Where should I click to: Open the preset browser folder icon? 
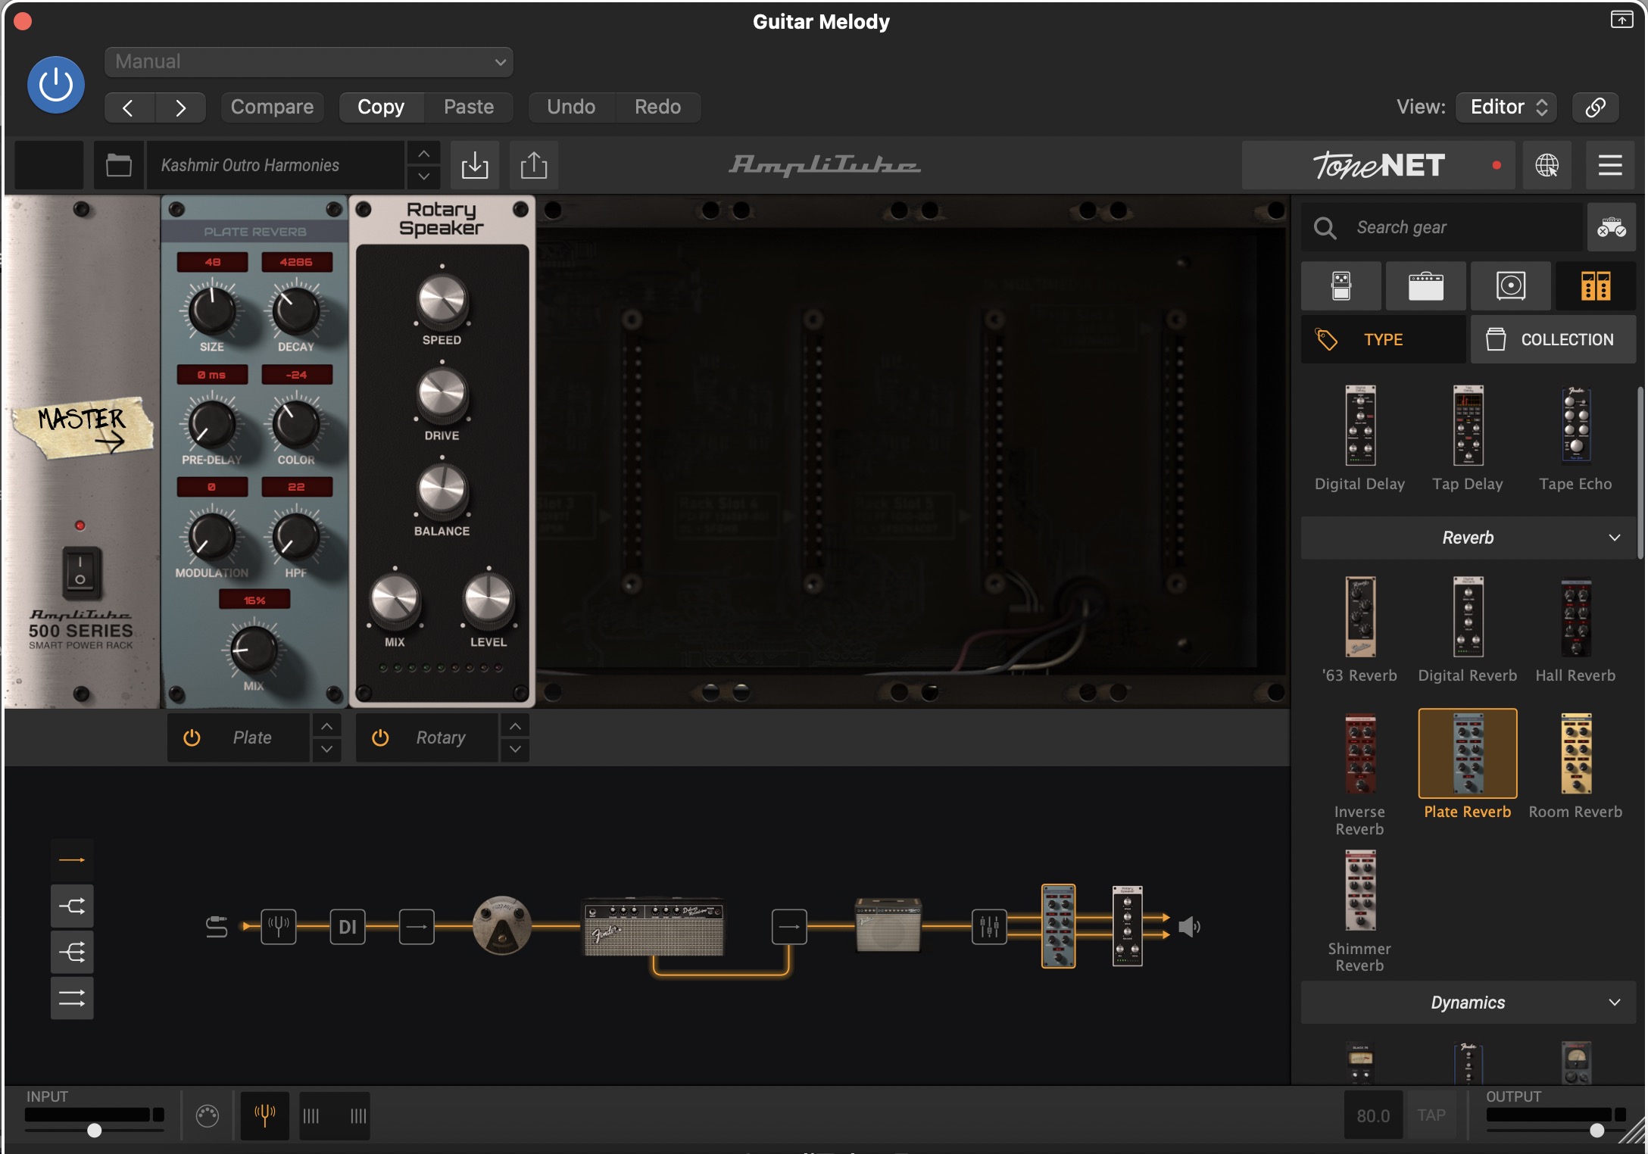119,165
